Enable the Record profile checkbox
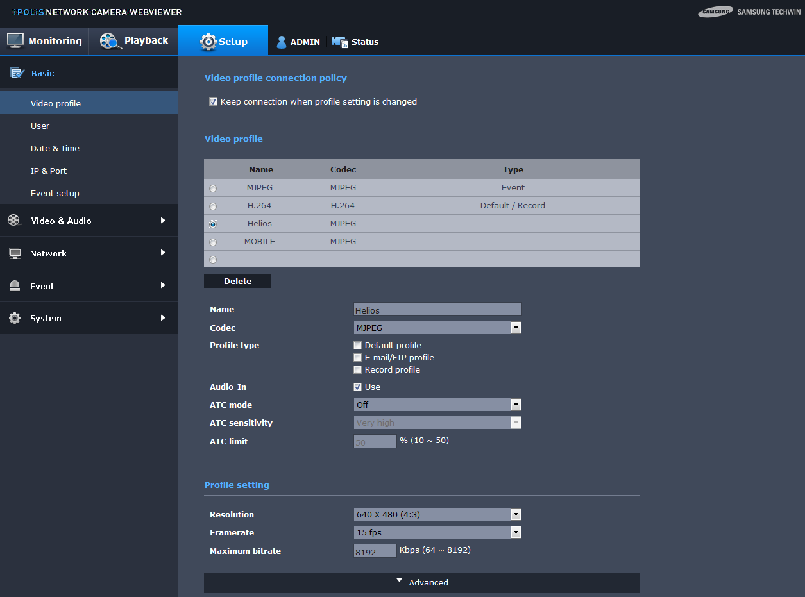The height and width of the screenshot is (597, 805). [358, 370]
